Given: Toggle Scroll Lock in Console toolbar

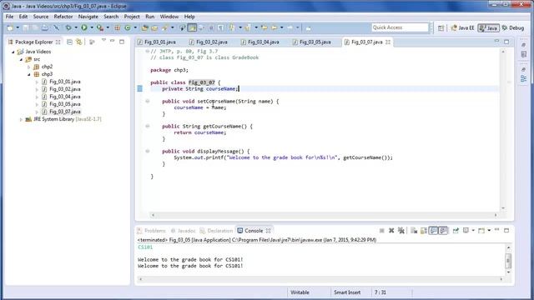Looking at the screenshot, I should click(x=424, y=231).
